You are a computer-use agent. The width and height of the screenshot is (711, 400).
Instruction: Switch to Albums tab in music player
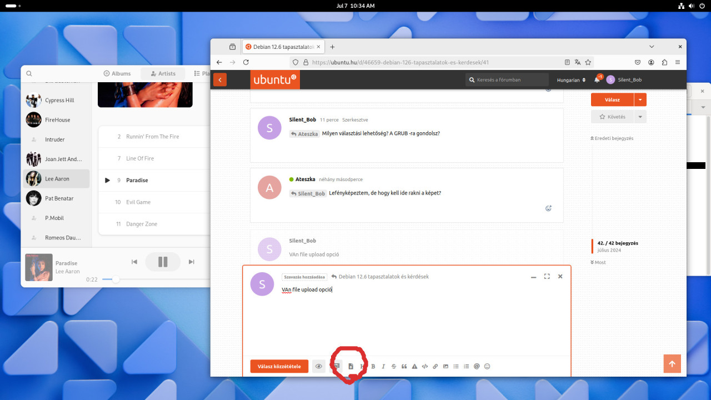pyautogui.click(x=117, y=73)
